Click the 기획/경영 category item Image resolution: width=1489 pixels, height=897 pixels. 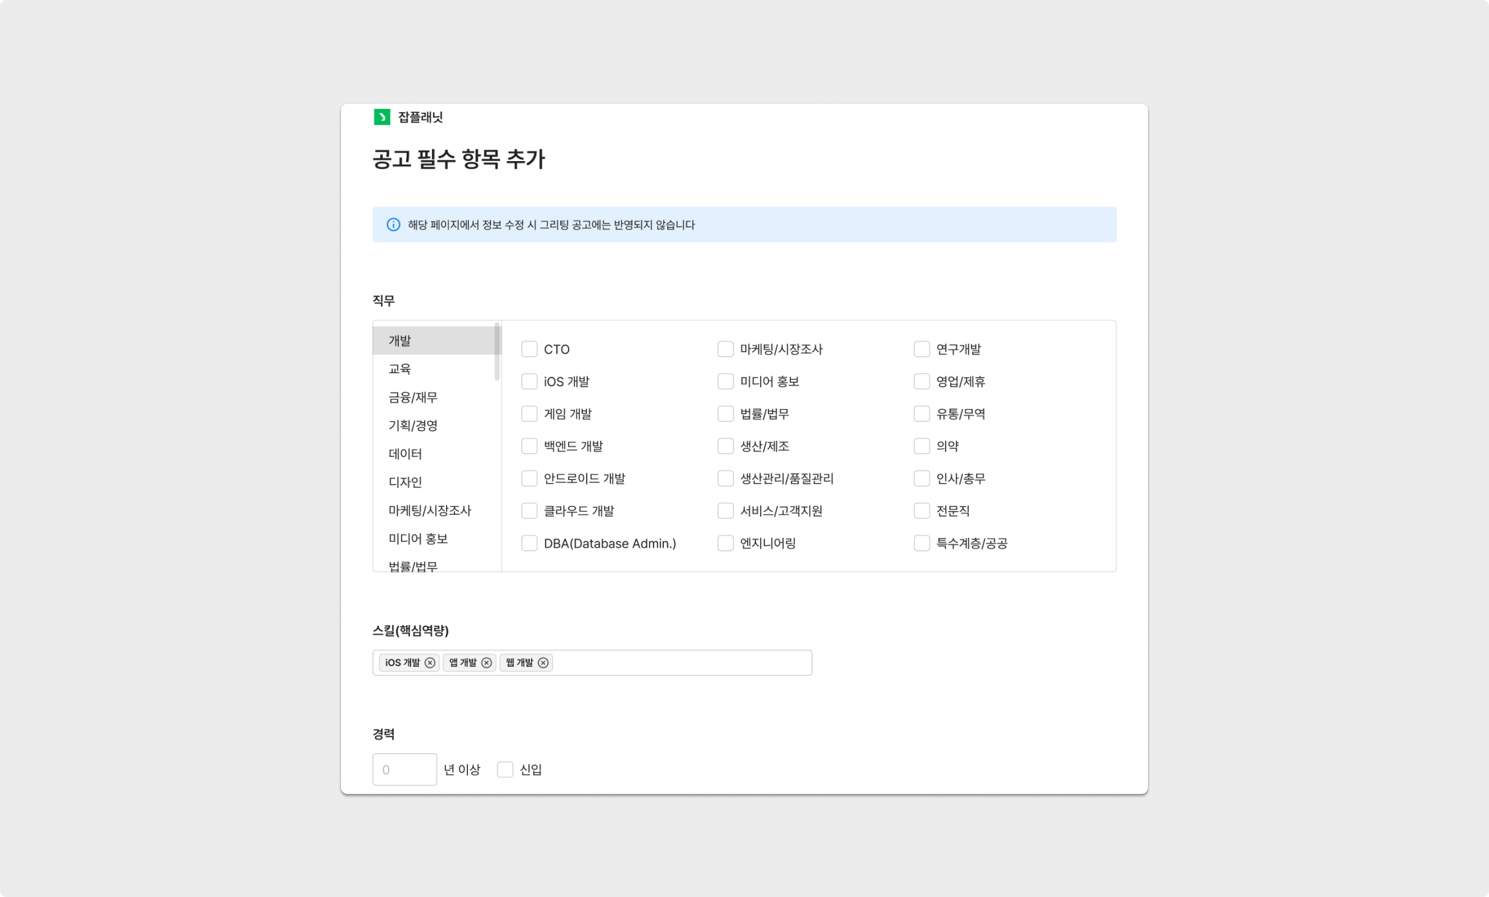click(x=413, y=425)
